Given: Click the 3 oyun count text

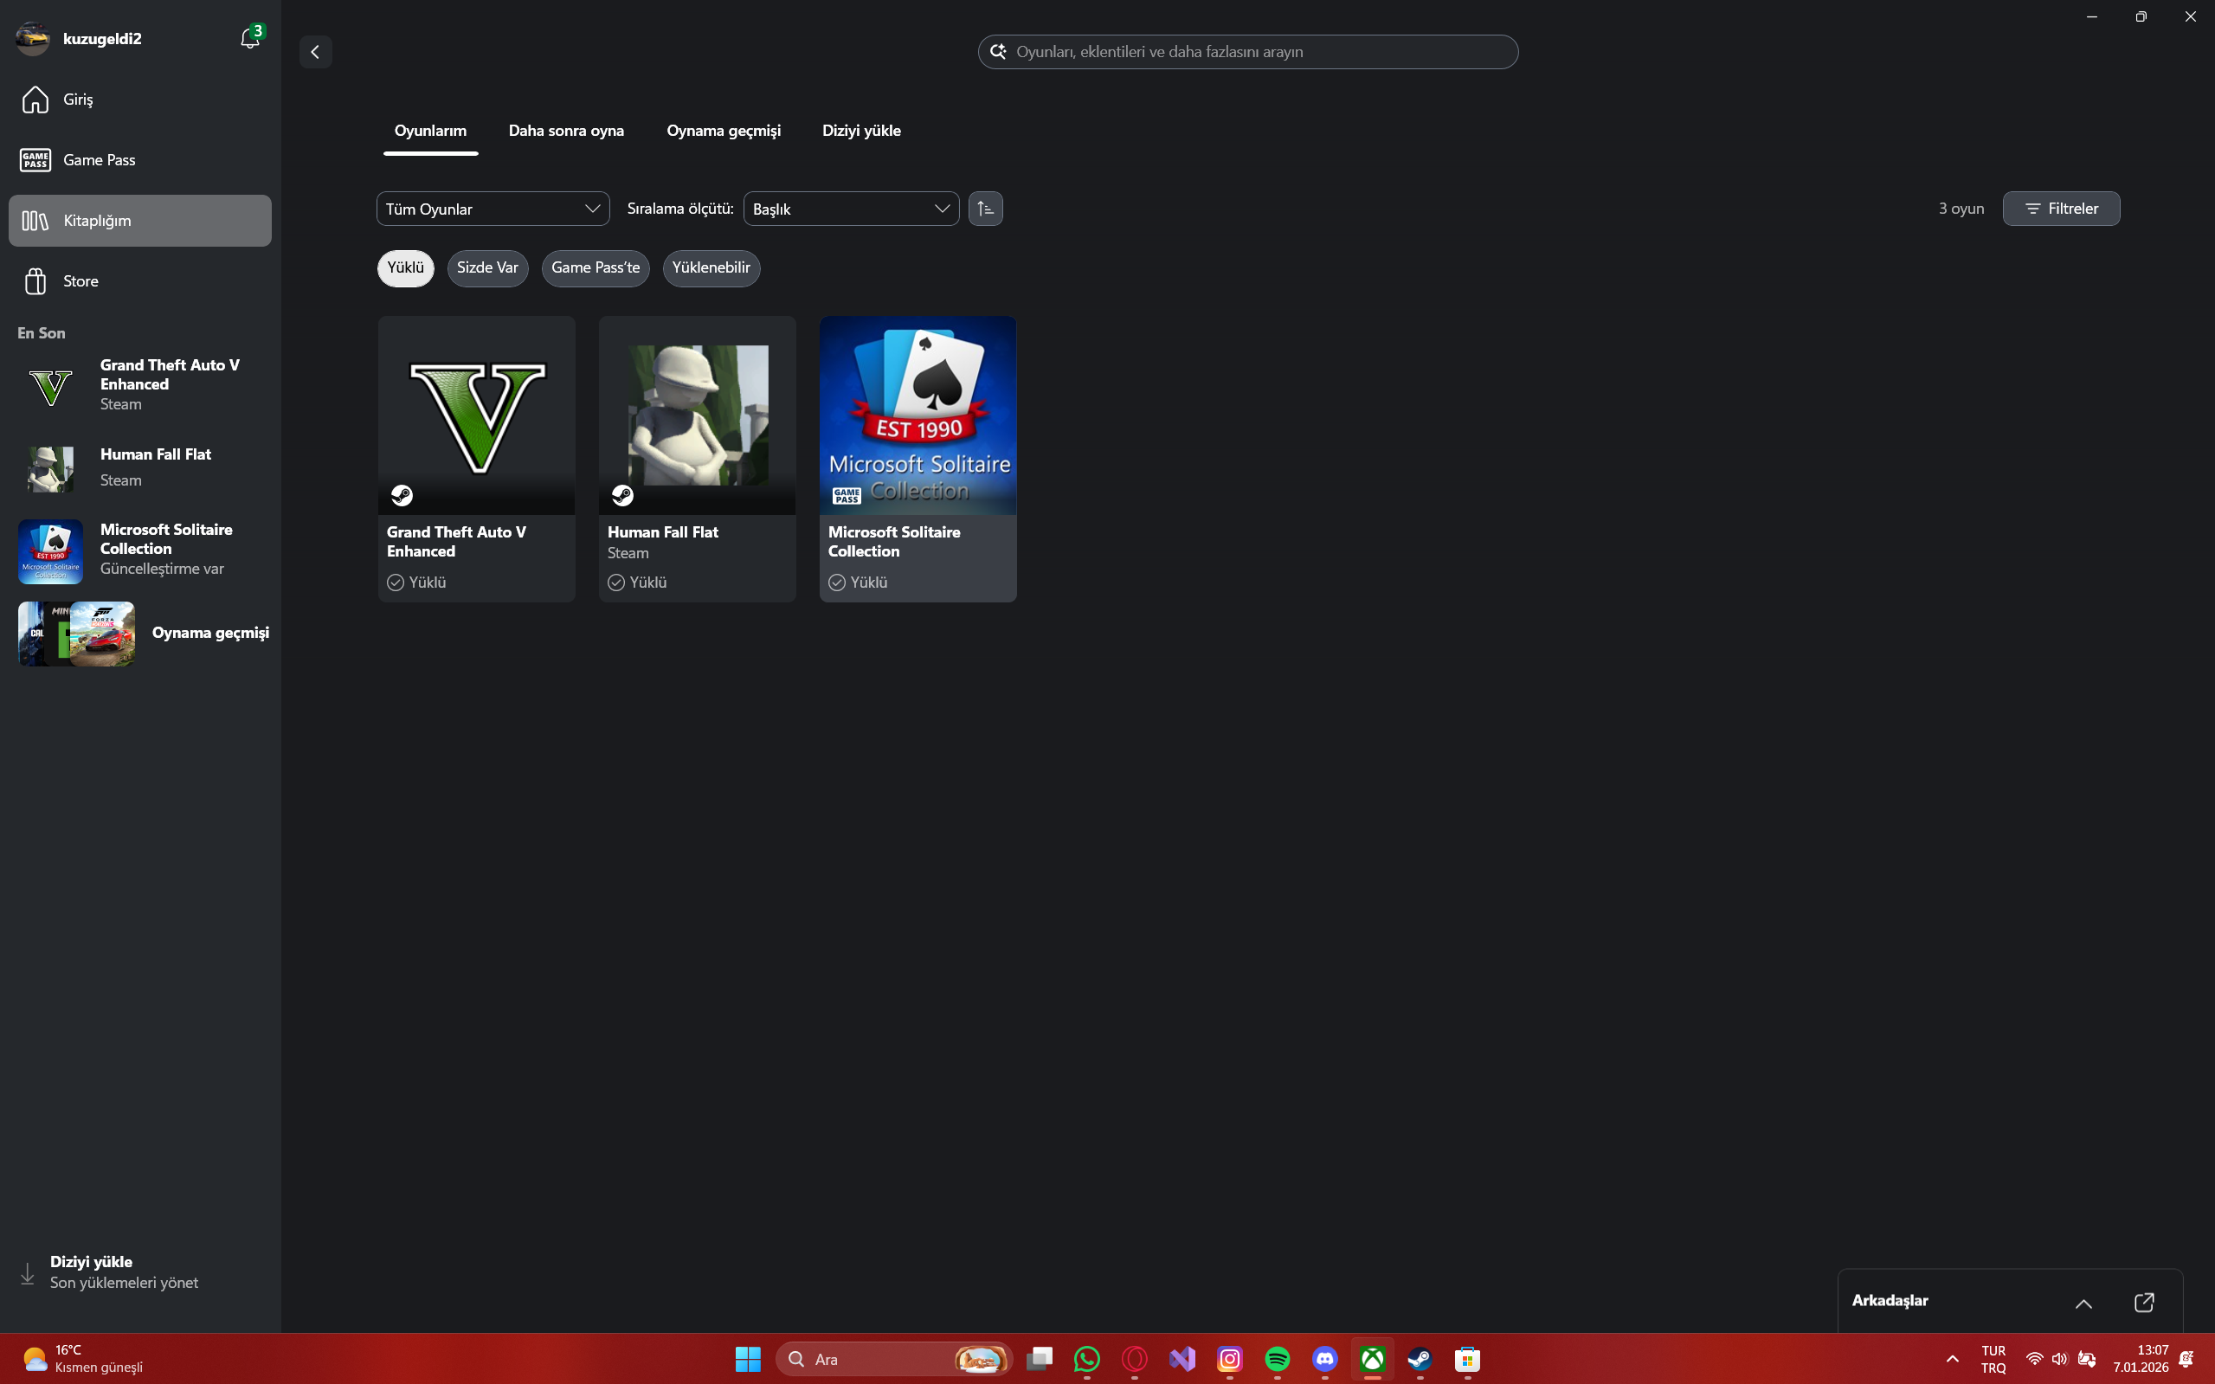Looking at the screenshot, I should click(1961, 209).
